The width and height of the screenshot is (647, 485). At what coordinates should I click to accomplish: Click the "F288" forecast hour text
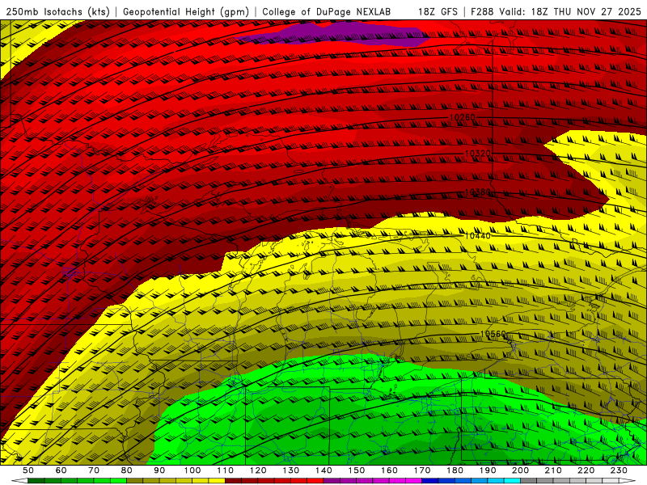pyautogui.click(x=482, y=12)
